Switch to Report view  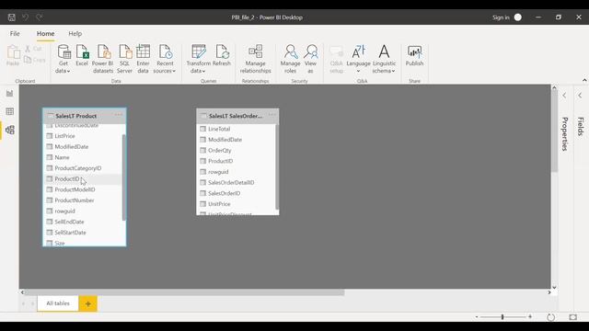[x=10, y=94]
